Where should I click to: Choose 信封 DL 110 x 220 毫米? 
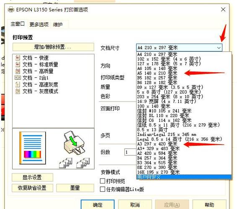coord(184,116)
